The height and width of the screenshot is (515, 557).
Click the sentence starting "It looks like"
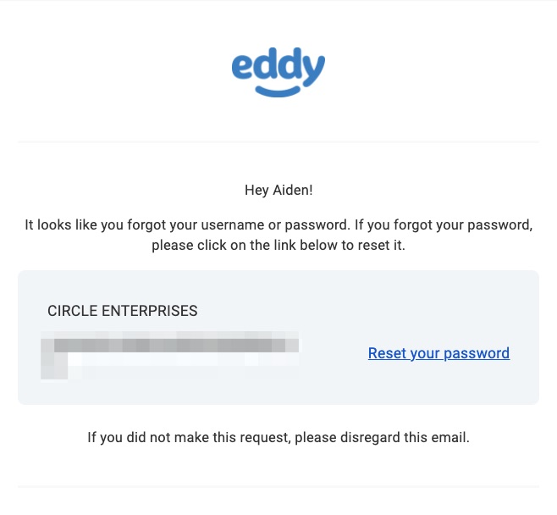pos(278,235)
